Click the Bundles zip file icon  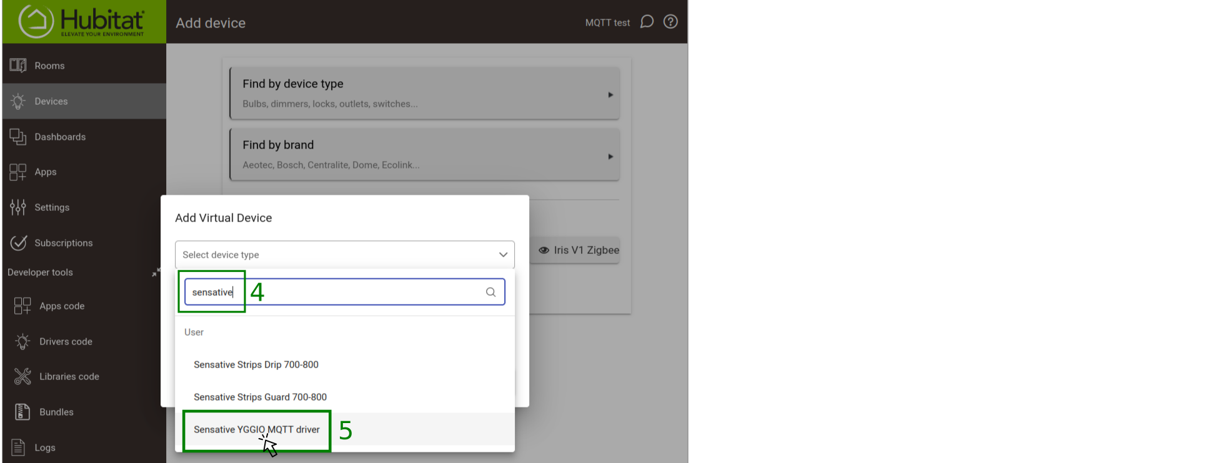22,412
